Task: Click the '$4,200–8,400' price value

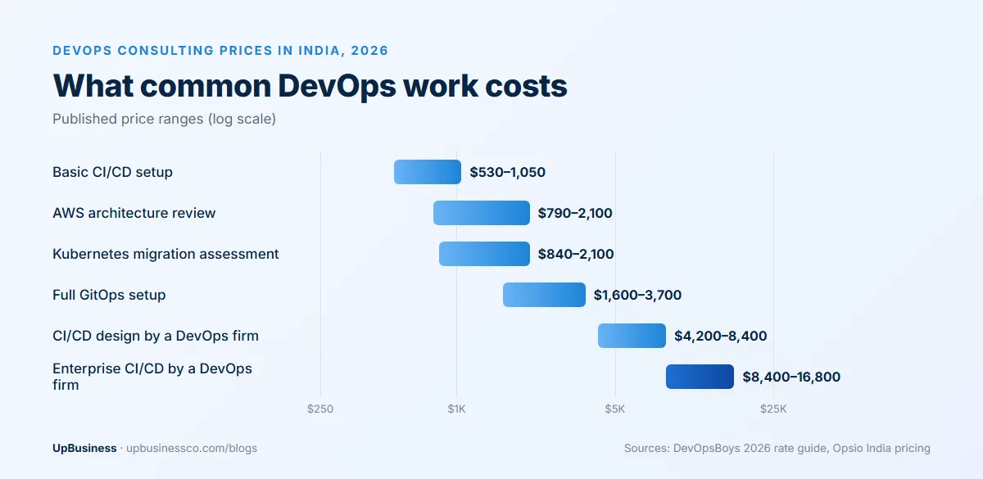Action: (x=721, y=336)
